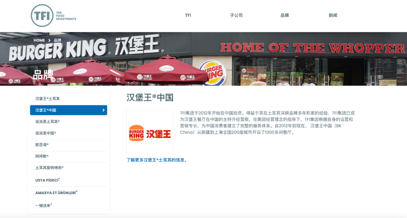The image size is (407, 218).
Task: Click the Burger King 汉堡王 logo image
Action: 150,133
